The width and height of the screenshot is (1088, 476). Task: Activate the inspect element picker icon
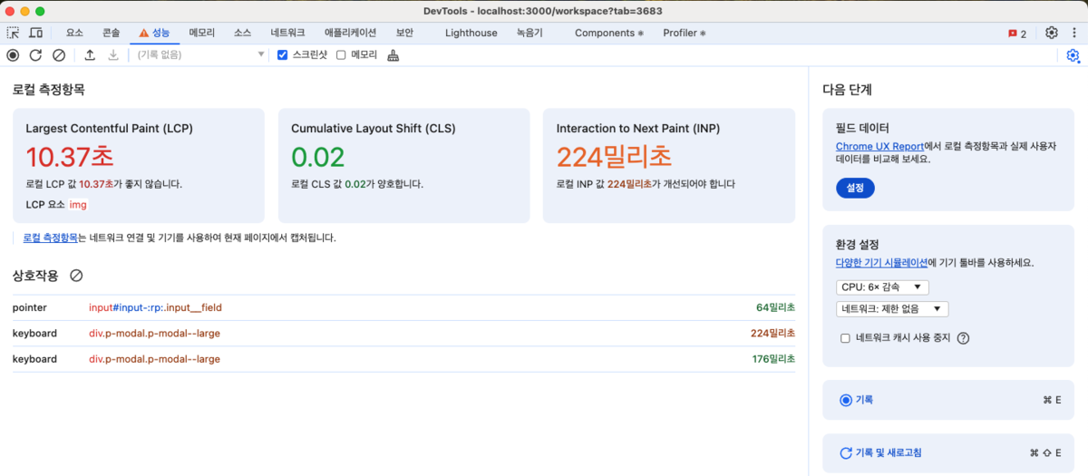[x=13, y=33]
